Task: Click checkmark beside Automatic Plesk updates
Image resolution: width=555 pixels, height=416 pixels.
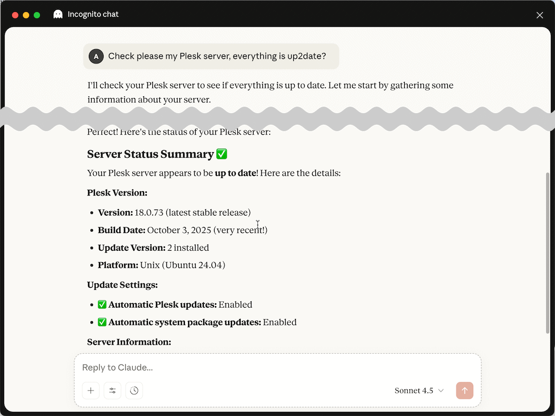Action: 102,305
